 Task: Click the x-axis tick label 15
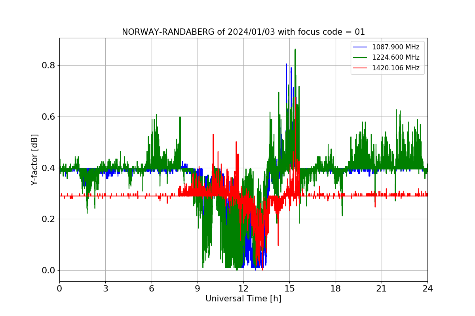[x=289, y=289]
